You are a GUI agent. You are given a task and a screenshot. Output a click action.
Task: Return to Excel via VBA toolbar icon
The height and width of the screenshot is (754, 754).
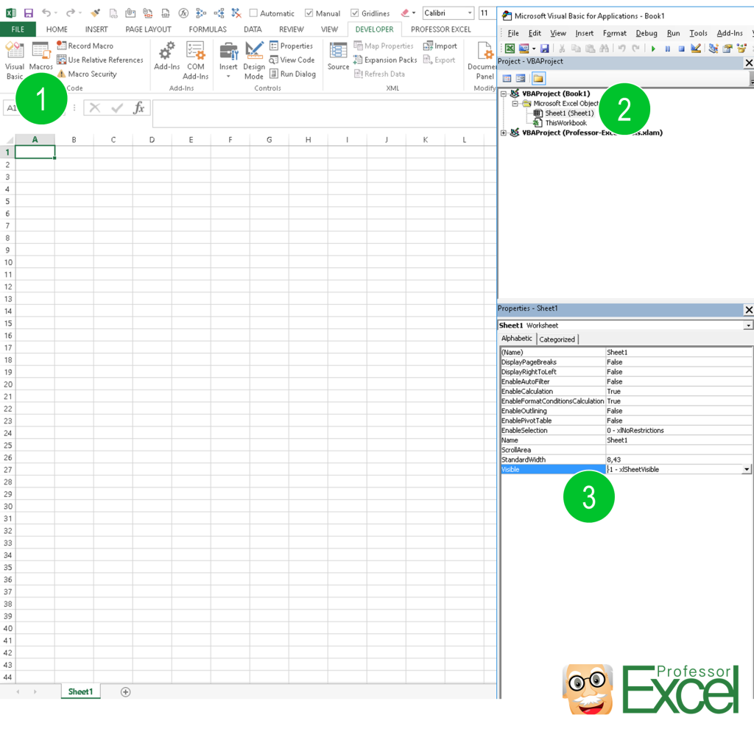(x=509, y=49)
